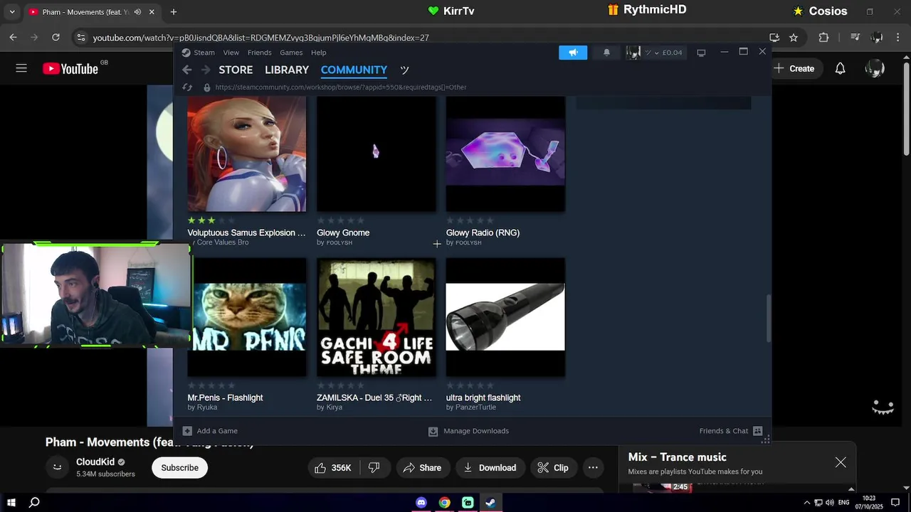Subscribe to CloudKid channel
Screen dimensions: 911x512
179,467
